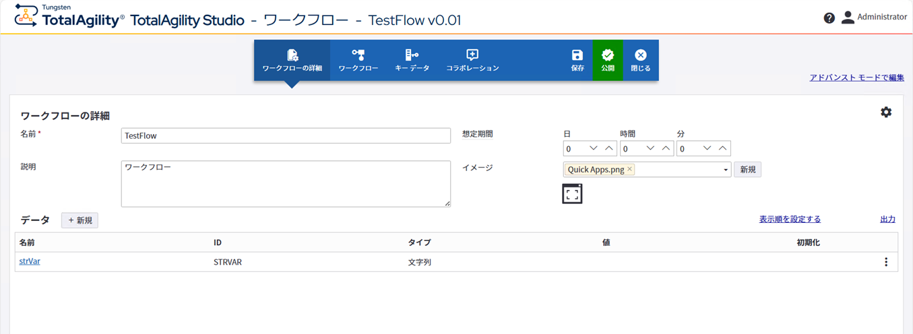Close the editor with 閉じる
The width and height of the screenshot is (913, 334).
click(641, 61)
